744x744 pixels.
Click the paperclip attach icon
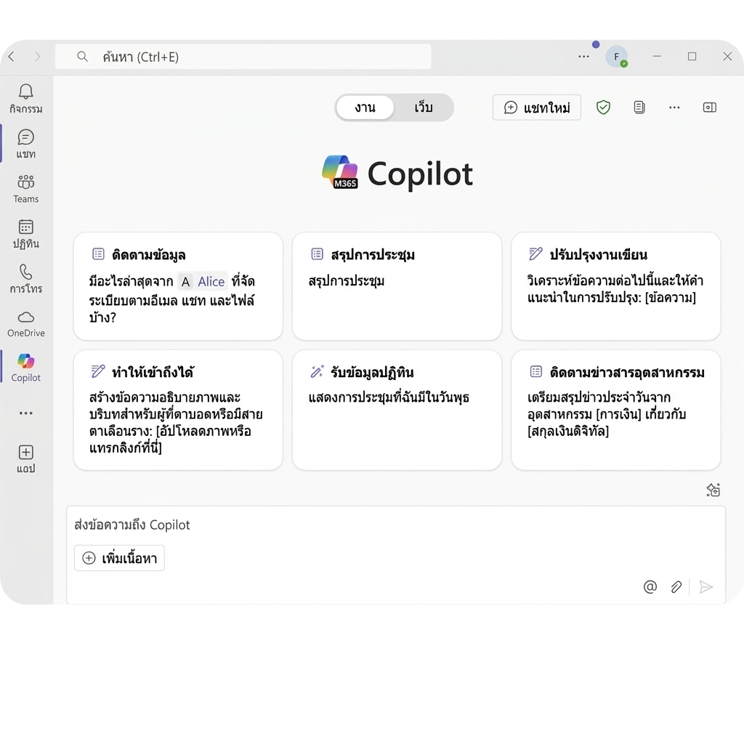pyautogui.click(x=676, y=587)
